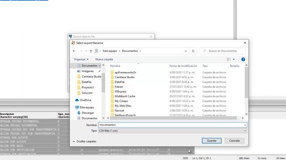This screenshot has height=160, width=286.
Task: Expand the Nombre filename dropdown arrow
Action: coord(245,125)
